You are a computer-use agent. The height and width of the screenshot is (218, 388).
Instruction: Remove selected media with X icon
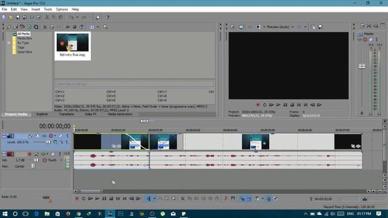[x=45, y=27]
